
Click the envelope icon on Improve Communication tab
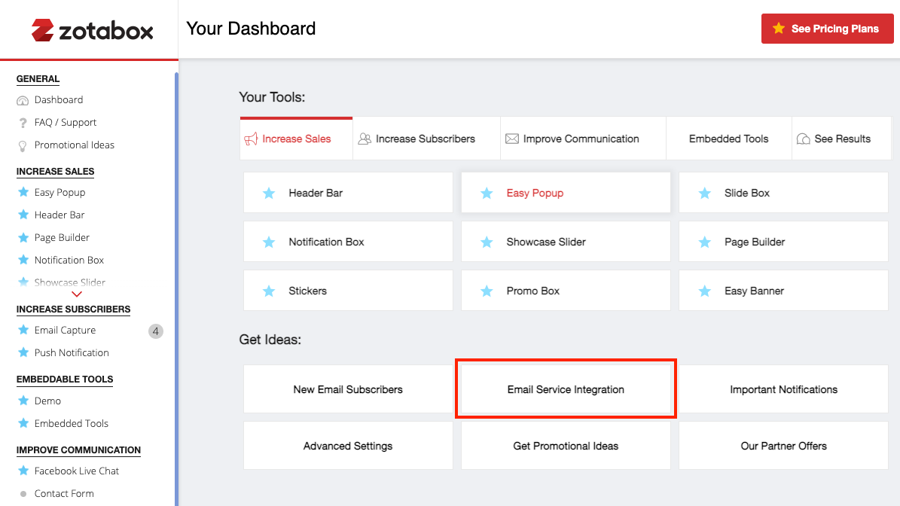pyautogui.click(x=512, y=139)
